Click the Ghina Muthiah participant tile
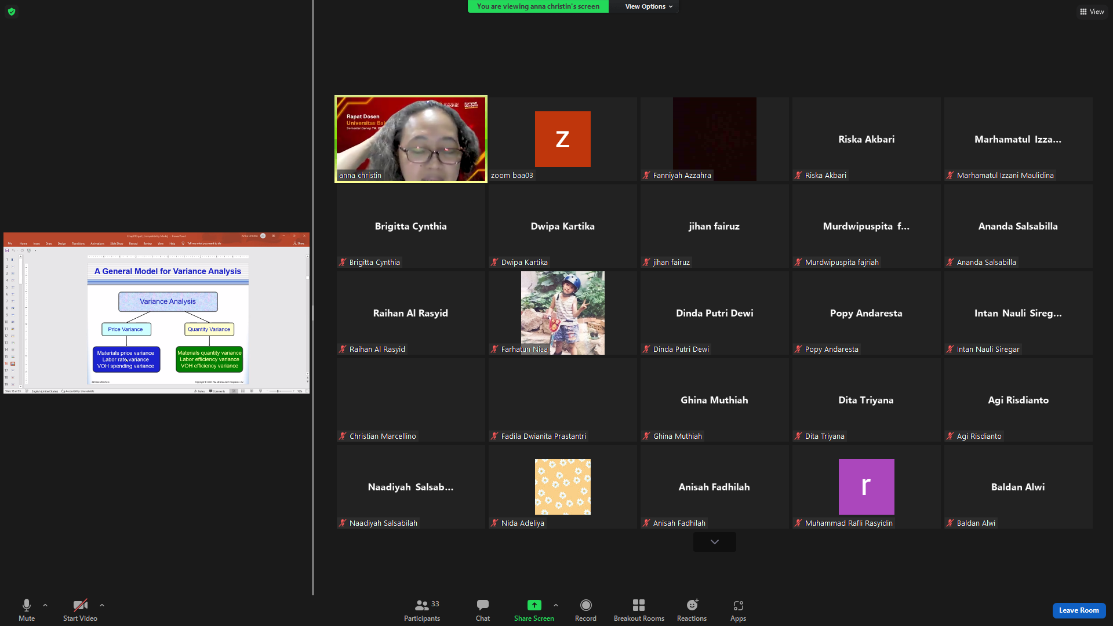This screenshot has width=1113, height=626. click(x=715, y=400)
